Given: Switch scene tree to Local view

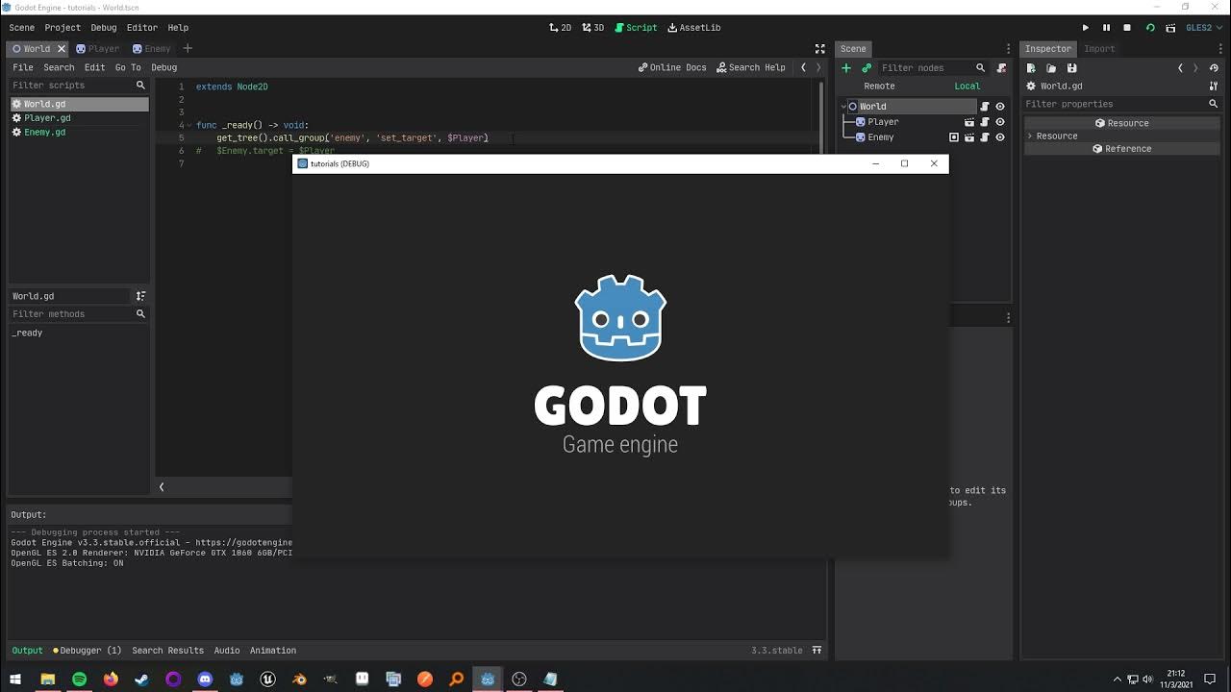Looking at the screenshot, I should pyautogui.click(x=967, y=86).
